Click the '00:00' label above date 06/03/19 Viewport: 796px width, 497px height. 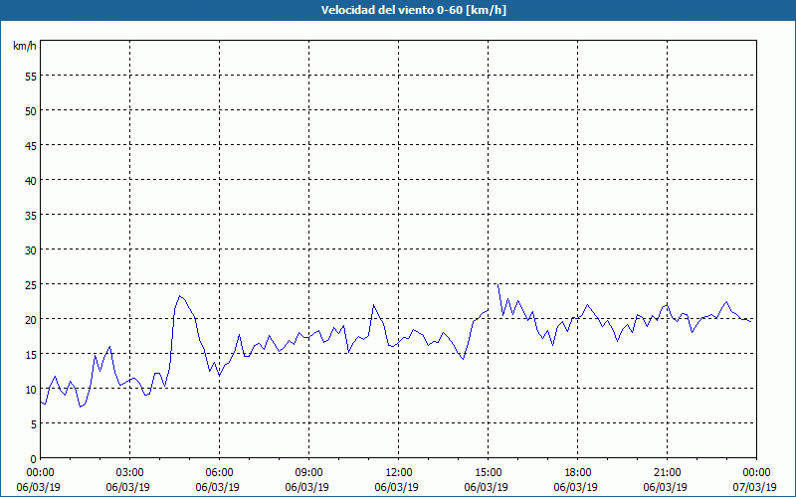pos(41,473)
